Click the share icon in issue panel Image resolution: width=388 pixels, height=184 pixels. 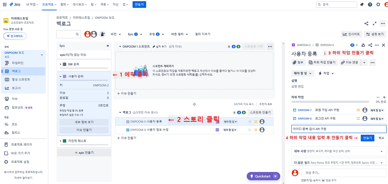[x=370, y=45]
